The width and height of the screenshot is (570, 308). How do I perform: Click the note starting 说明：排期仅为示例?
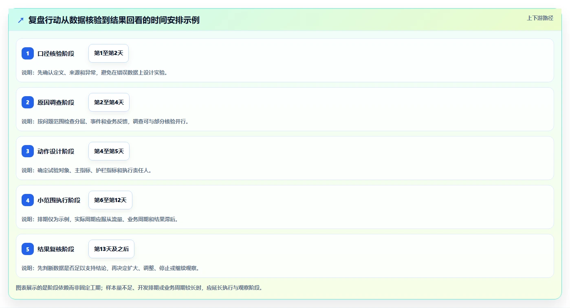pyautogui.click(x=100, y=219)
